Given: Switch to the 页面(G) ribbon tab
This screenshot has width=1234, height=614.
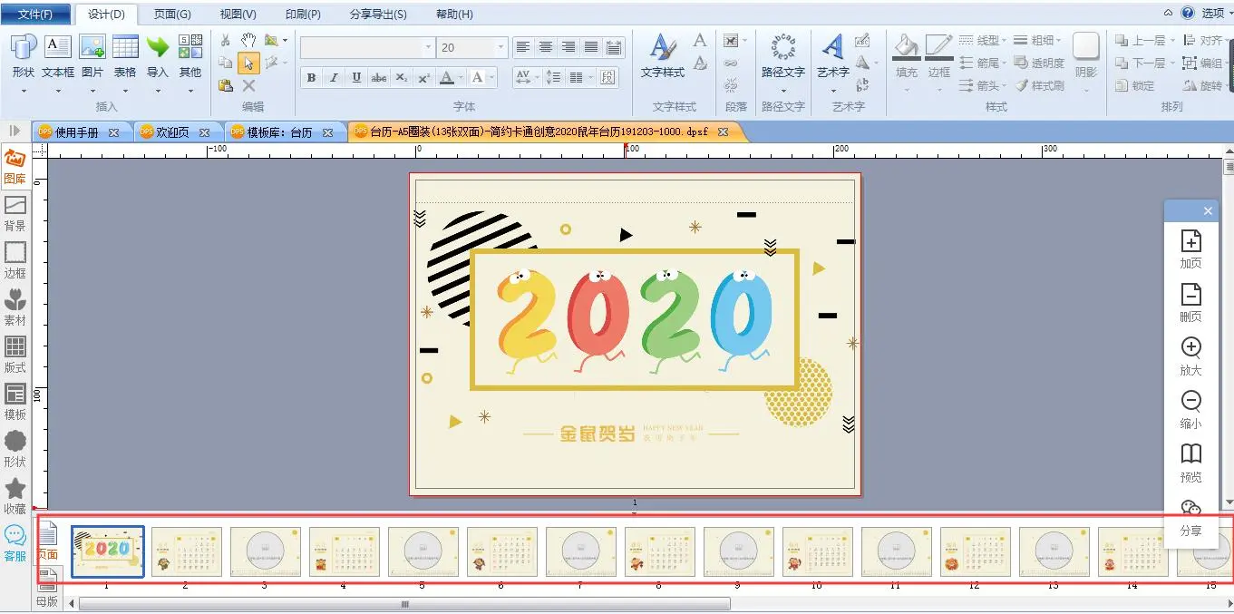Looking at the screenshot, I should [172, 15].
